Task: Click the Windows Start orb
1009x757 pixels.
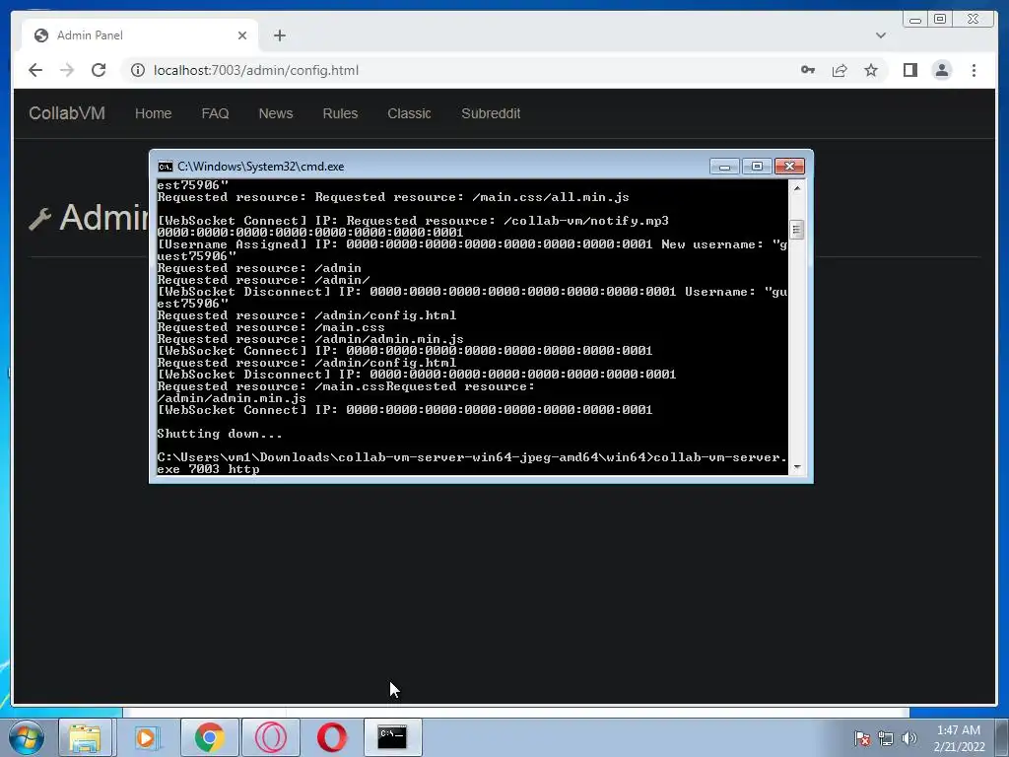Action: click(x=27, y=737)
